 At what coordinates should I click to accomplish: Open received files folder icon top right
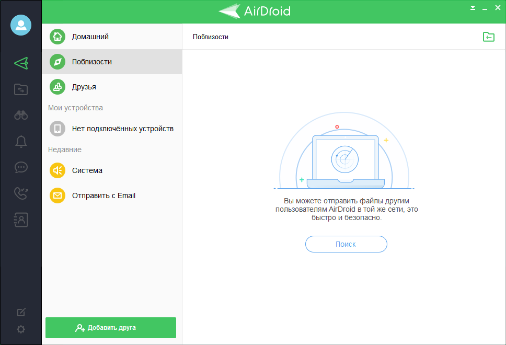point(488,37)
